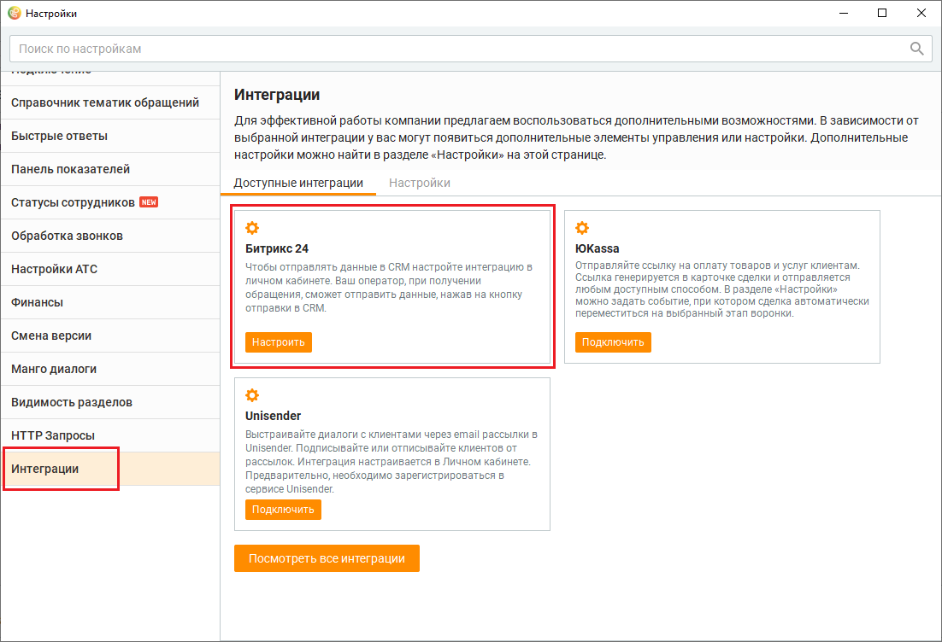This screenshot has height=642, width=942.
Task: Click the ЮKassa gear icon
Action: pyautogui.click(x=582, y=228)
